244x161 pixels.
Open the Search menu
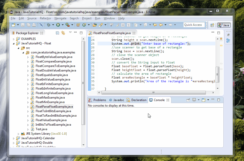coord(74,18)
